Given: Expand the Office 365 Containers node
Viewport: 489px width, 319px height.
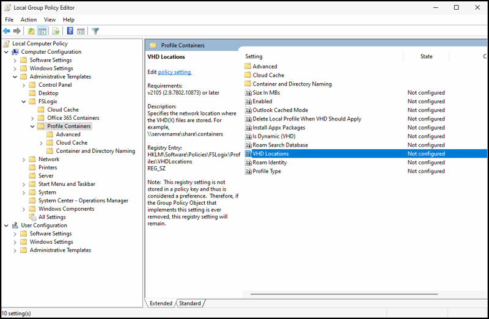Looking at the screenshot, I should pyautogui.click(x=32, y=118).
